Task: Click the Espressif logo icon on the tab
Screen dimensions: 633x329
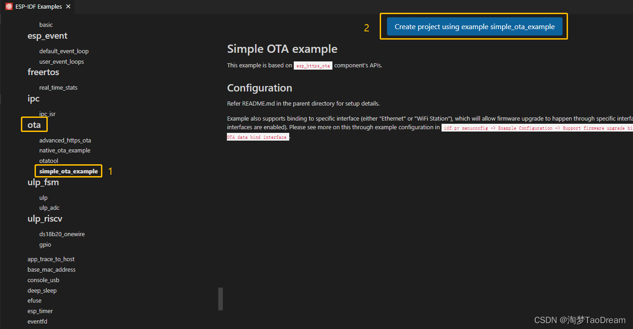Action: tap(9, 7)
